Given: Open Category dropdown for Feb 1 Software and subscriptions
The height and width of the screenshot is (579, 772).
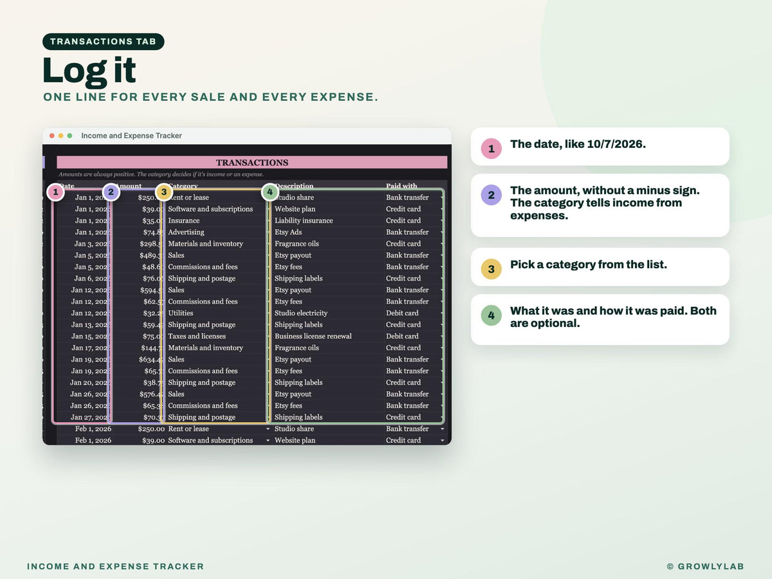Looking at the screenshot, I should point(268,441).
